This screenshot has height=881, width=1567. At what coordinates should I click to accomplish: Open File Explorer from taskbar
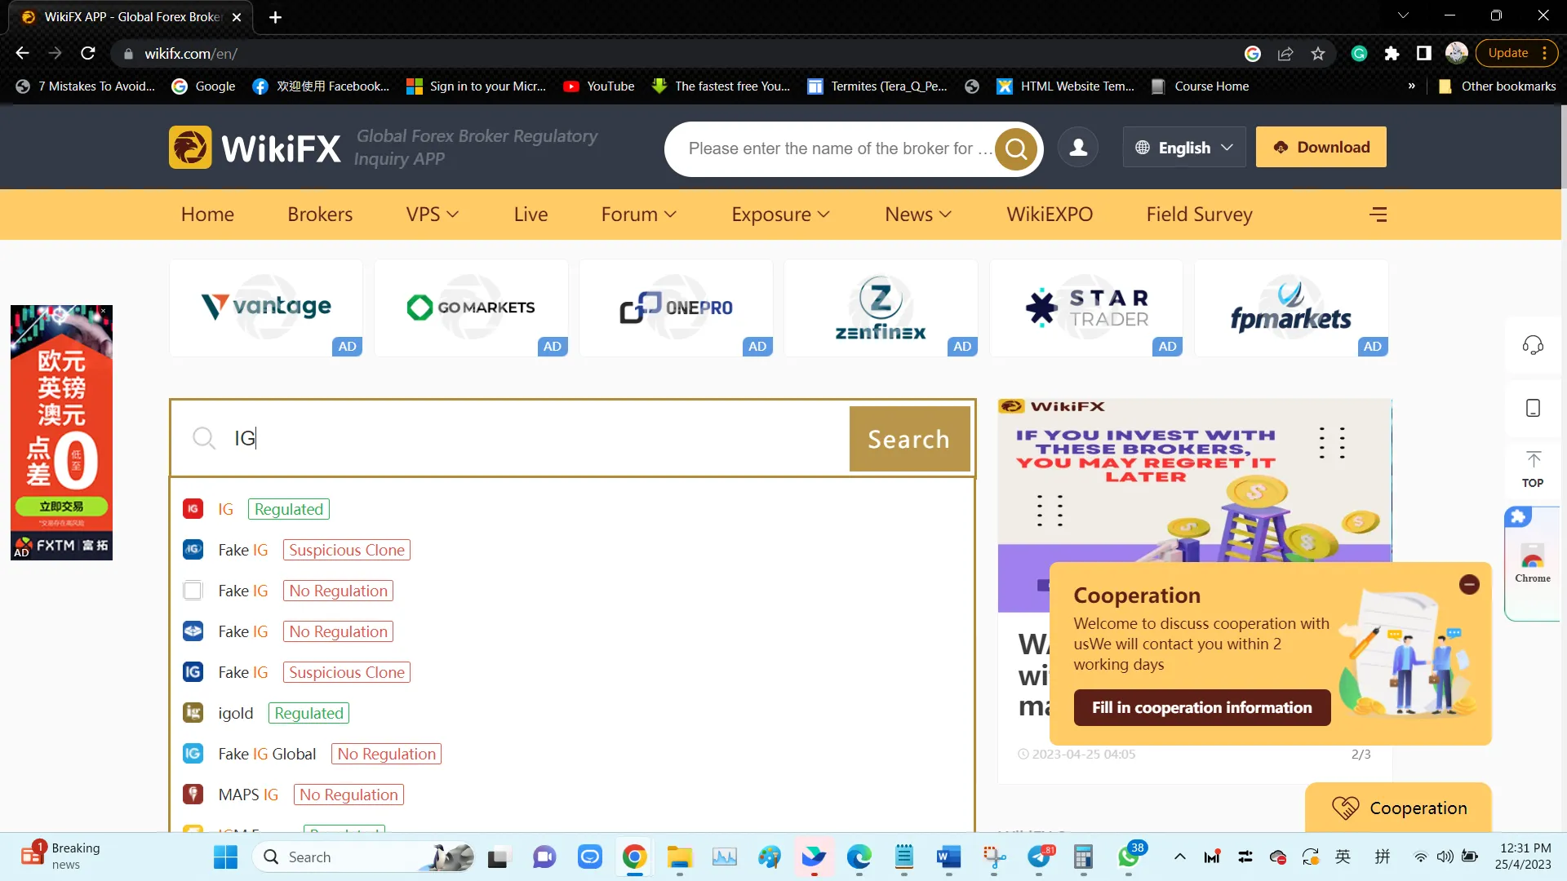[x=679, y=857]
